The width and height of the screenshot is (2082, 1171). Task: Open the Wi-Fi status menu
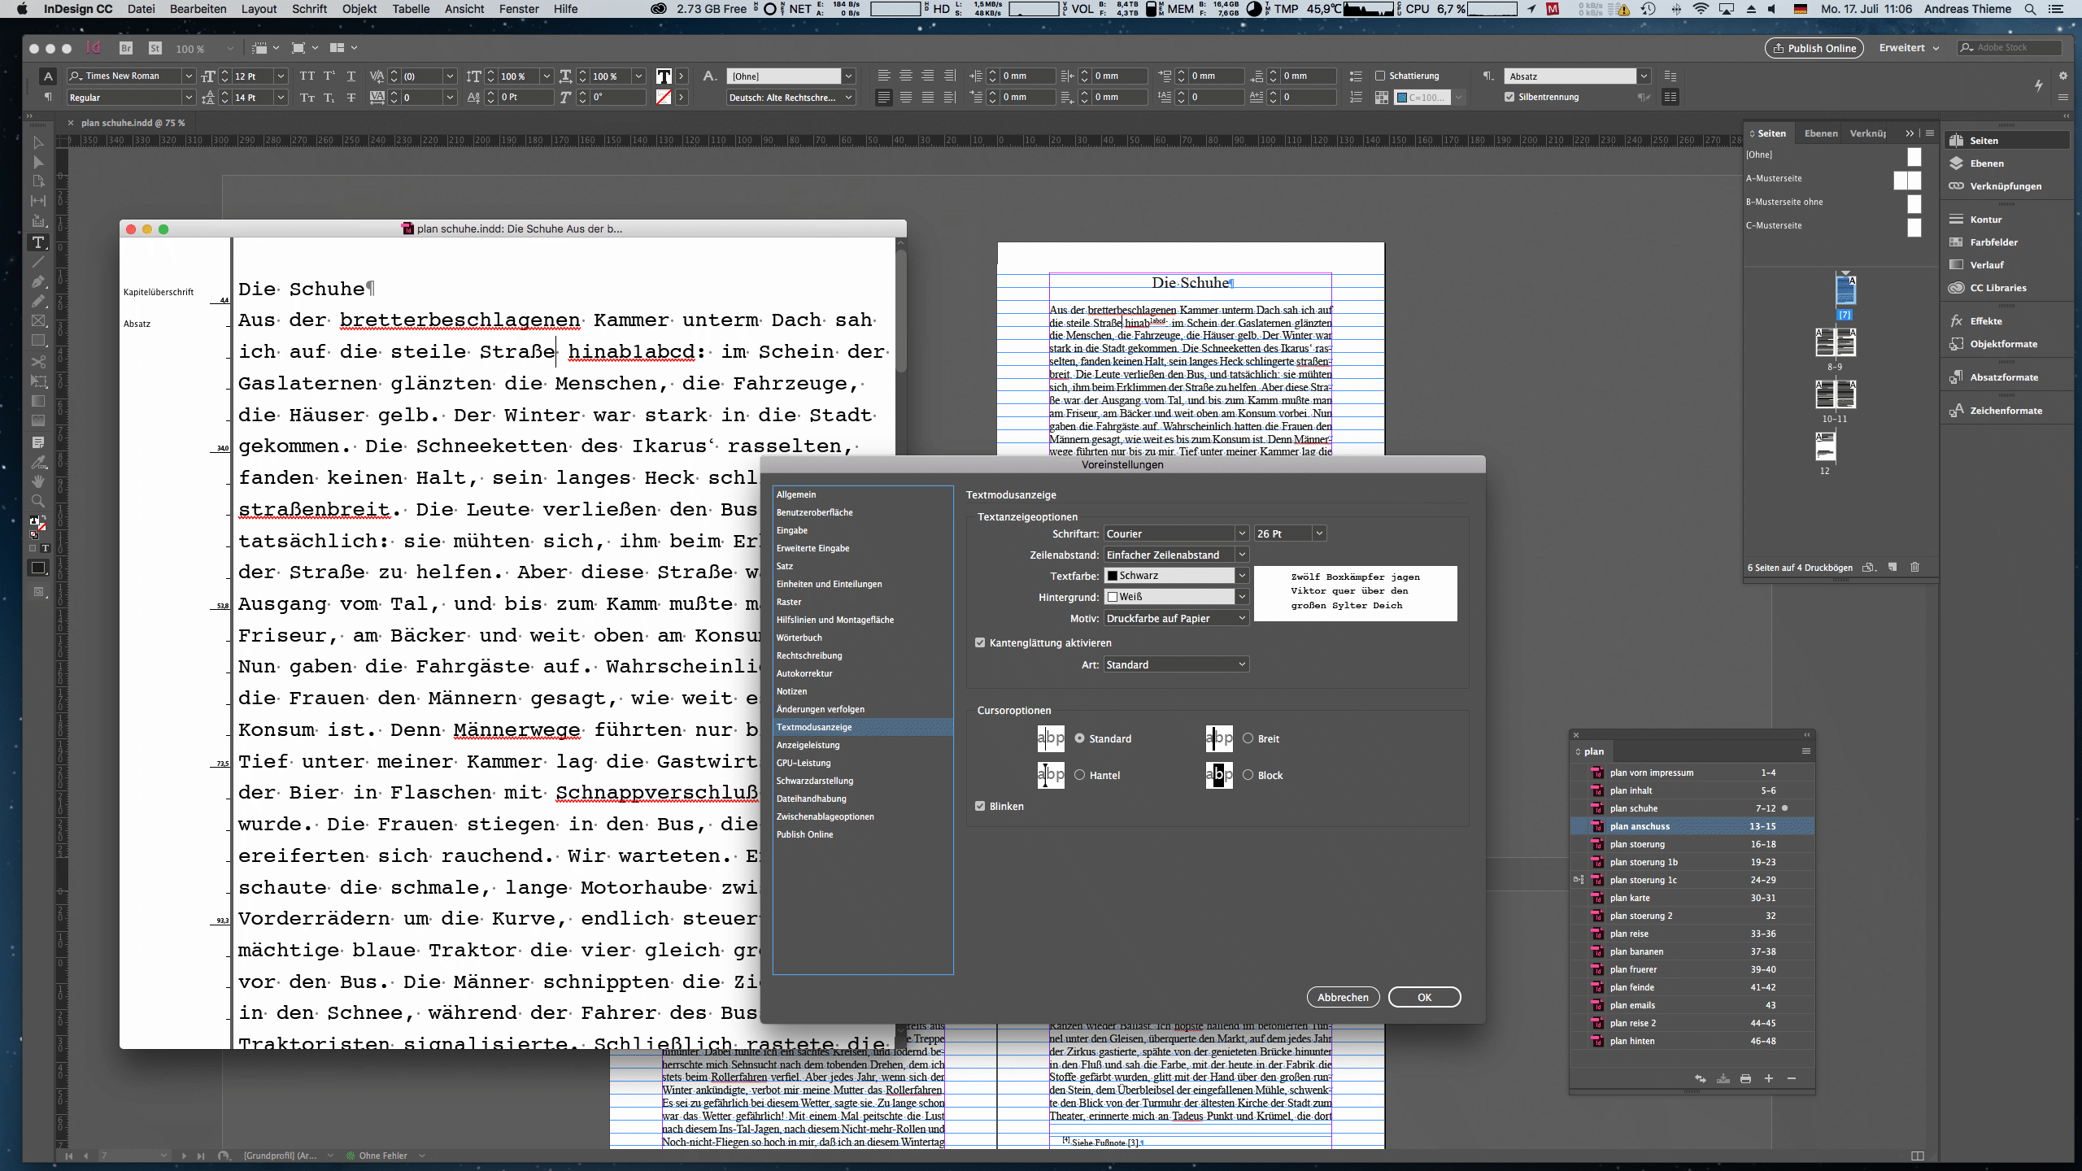point(1700,9)
